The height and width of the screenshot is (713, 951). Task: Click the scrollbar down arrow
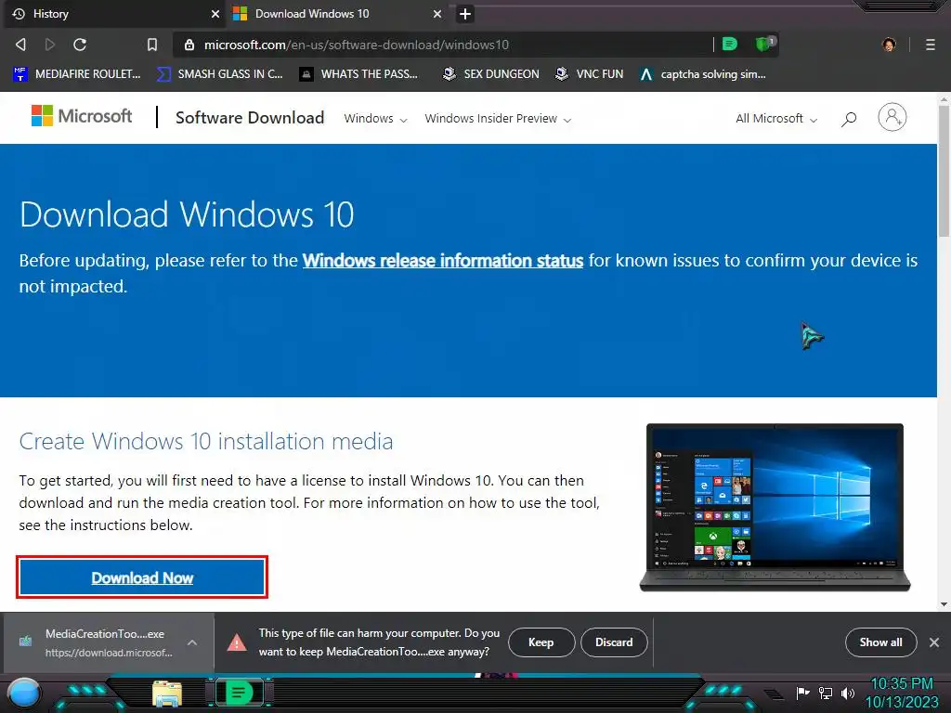[944, 603]
